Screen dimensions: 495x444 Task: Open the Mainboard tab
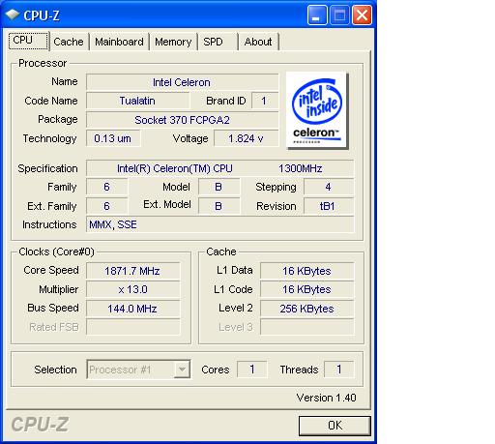(119, 42)
